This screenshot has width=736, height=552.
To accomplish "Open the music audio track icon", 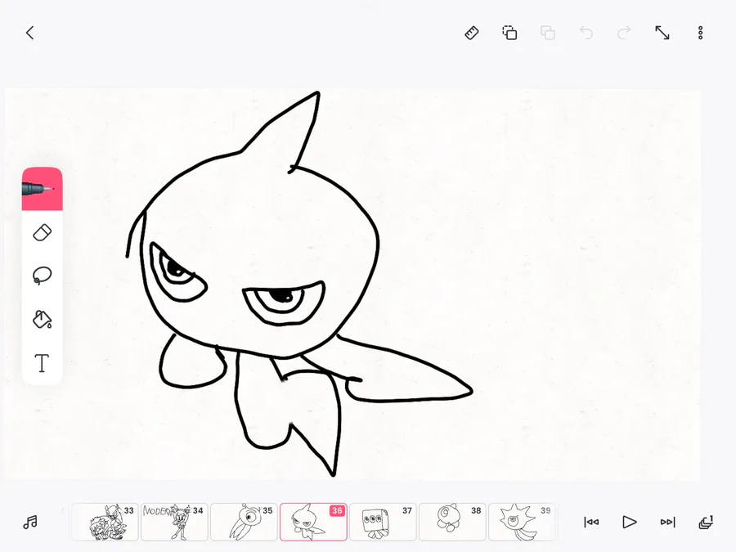I will click(x=30, y=522).
